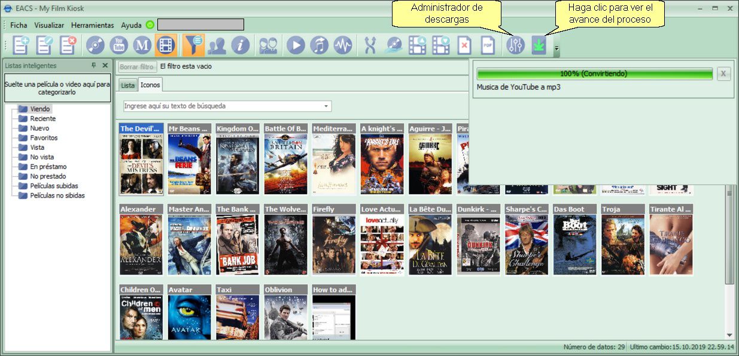The height and width of the screenshot is (356, 739).
Task: Open the Ayuda menu
Action: (131, 25)
